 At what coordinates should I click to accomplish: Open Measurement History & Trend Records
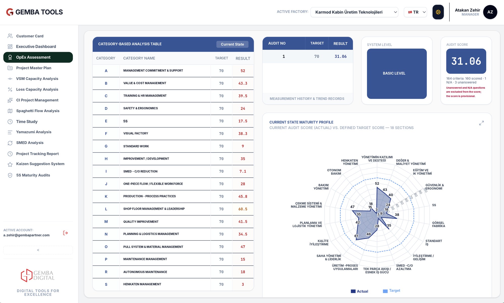click(307, 99)
